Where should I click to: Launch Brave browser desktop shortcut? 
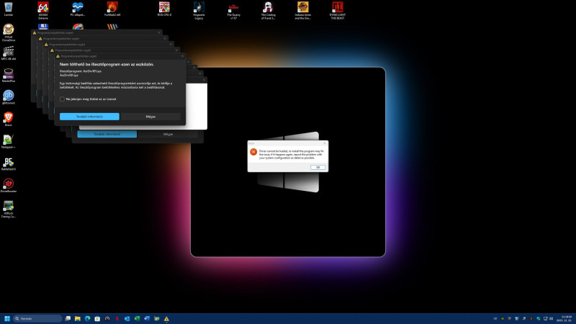click(x=9, y=120)
